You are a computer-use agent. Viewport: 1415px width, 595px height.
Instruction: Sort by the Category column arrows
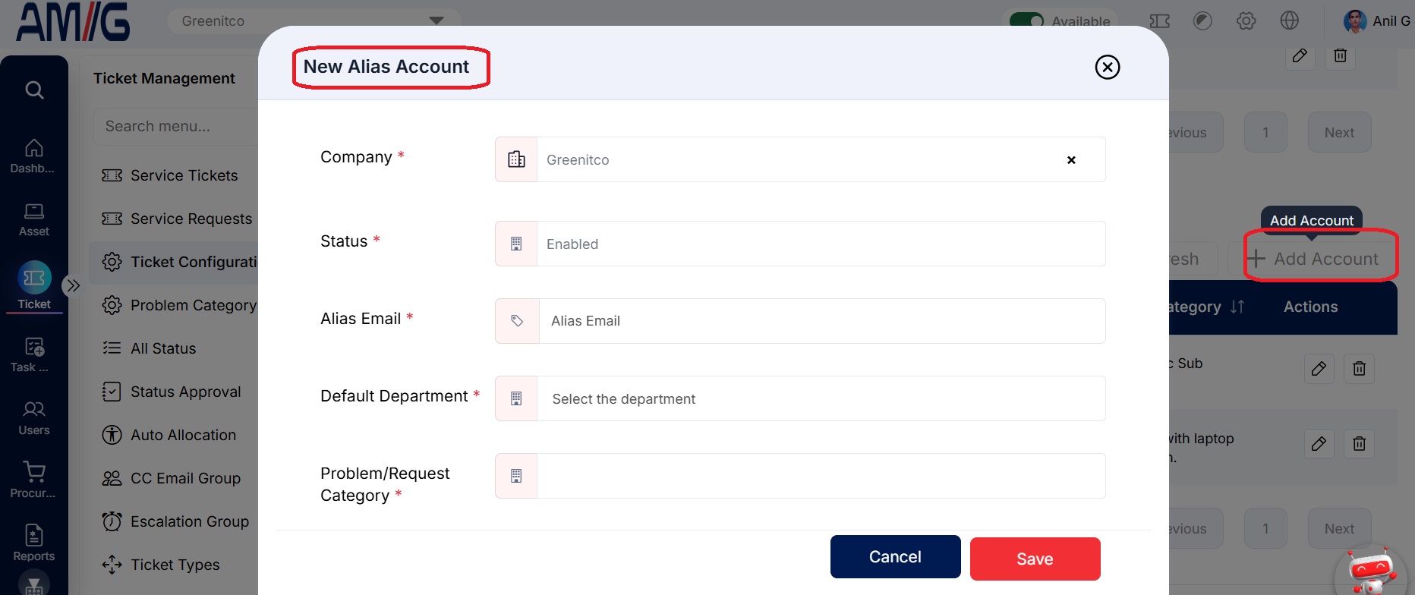click(1237, 307)
